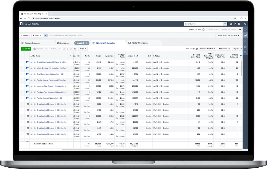Click the export toolbar icon next to Rules
Image resolution: width=267 pixels, height=169 pixels.
click(75, 49)
